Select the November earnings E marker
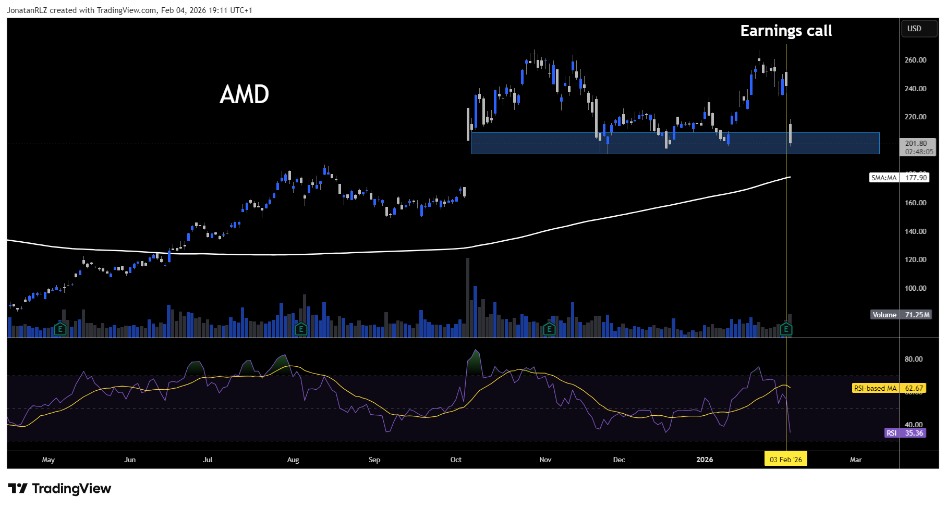The image size is (946, 508). [x=549, y=329]
